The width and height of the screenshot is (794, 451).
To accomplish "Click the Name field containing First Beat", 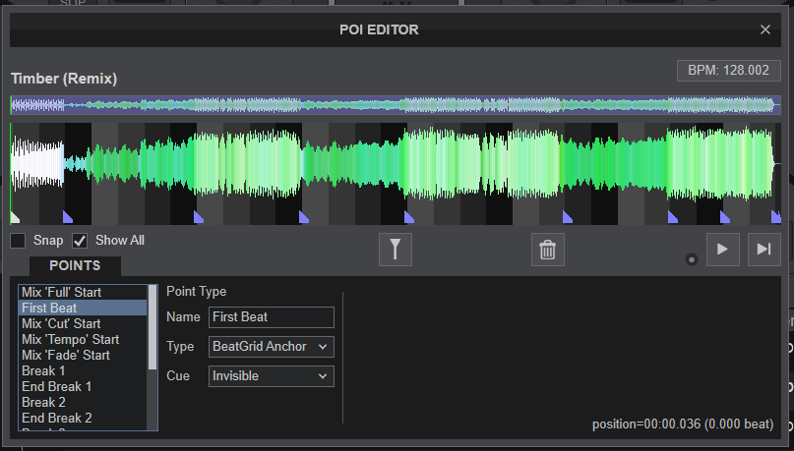I will pos(271,316).
